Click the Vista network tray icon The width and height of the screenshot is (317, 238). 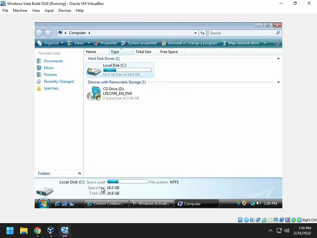pyautogui.click(x=253, y=203)
